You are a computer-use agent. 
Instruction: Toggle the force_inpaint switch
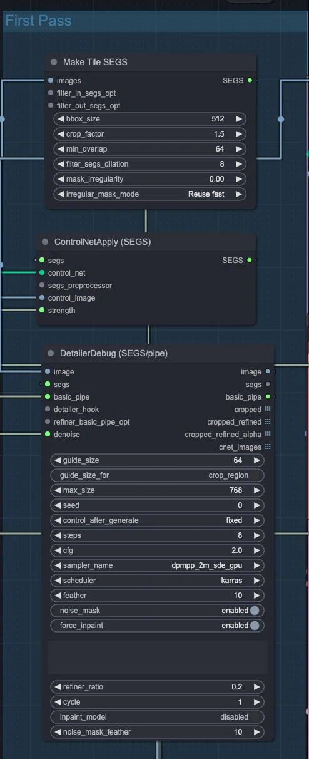255,626
